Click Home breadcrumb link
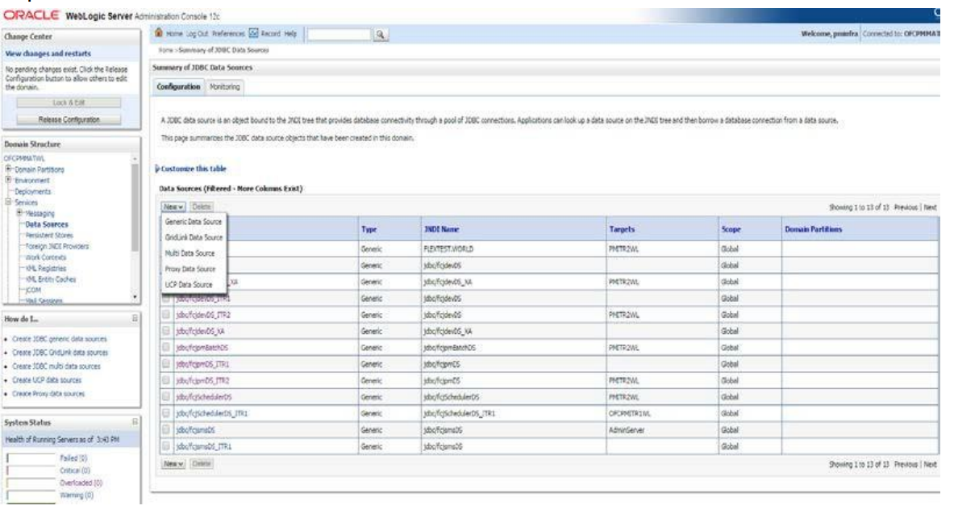 coord(165,51)
